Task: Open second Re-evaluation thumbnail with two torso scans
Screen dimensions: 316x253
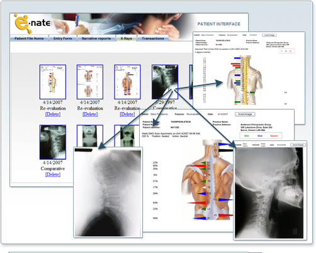Action: click(x=90, y=82)
